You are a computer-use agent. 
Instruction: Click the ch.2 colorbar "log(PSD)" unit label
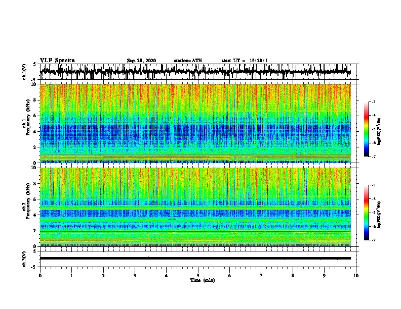(379, 215)
